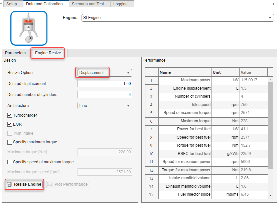Select the Fuel injector slope cell
This screenshot has width=278, height=205.
pyautogui.click(x=185, y=195)
